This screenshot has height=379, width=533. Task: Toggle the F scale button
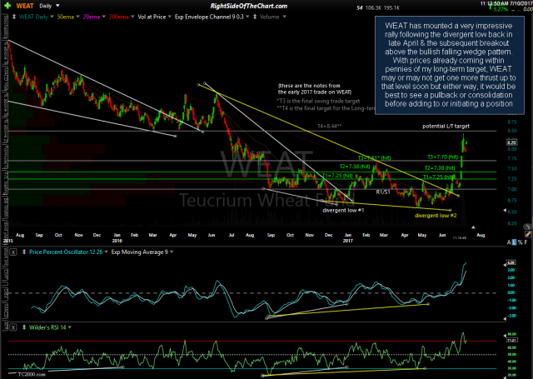tap(526, 242)
